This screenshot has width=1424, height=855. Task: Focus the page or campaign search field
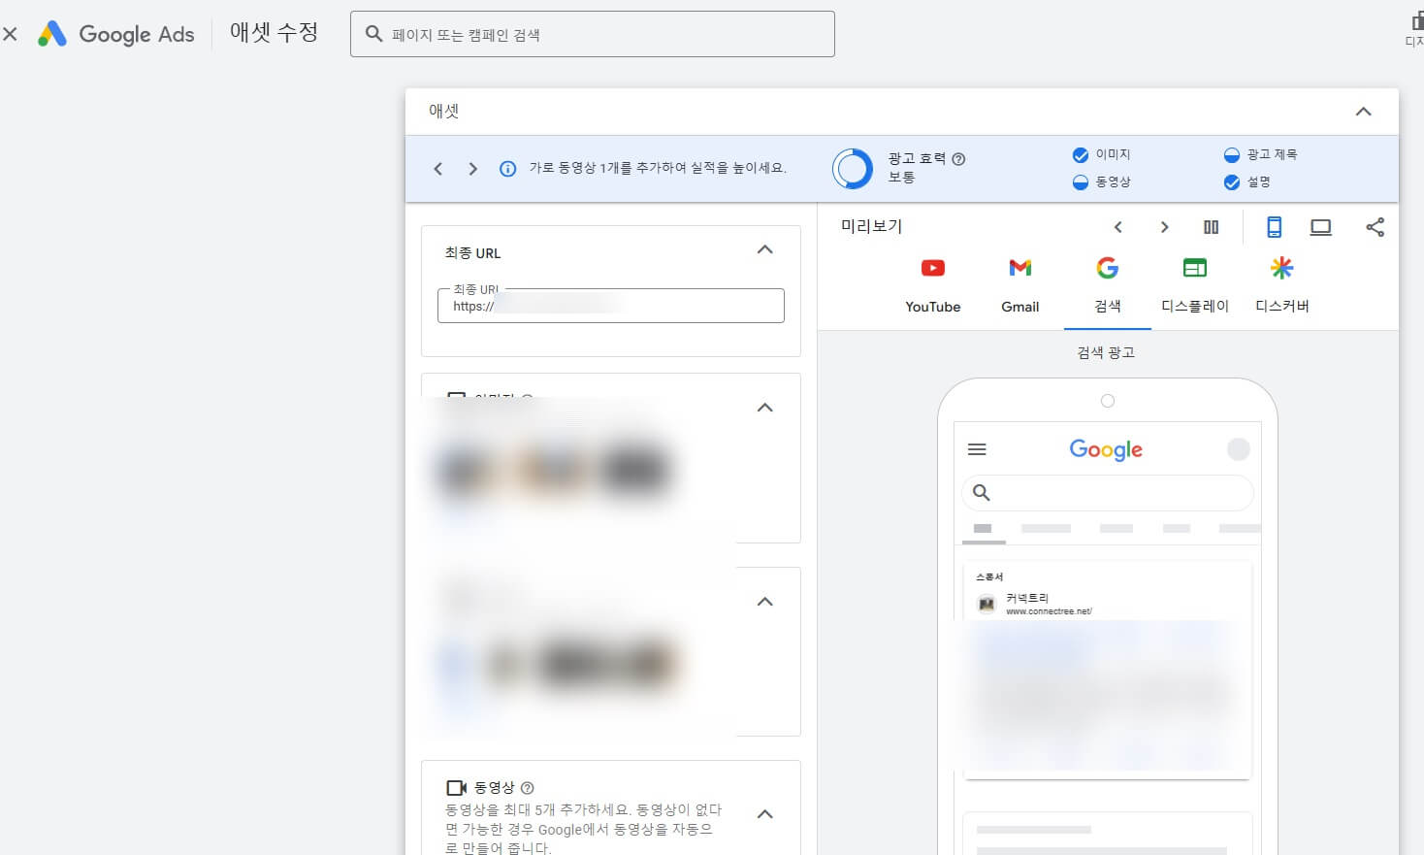[592, 34]
